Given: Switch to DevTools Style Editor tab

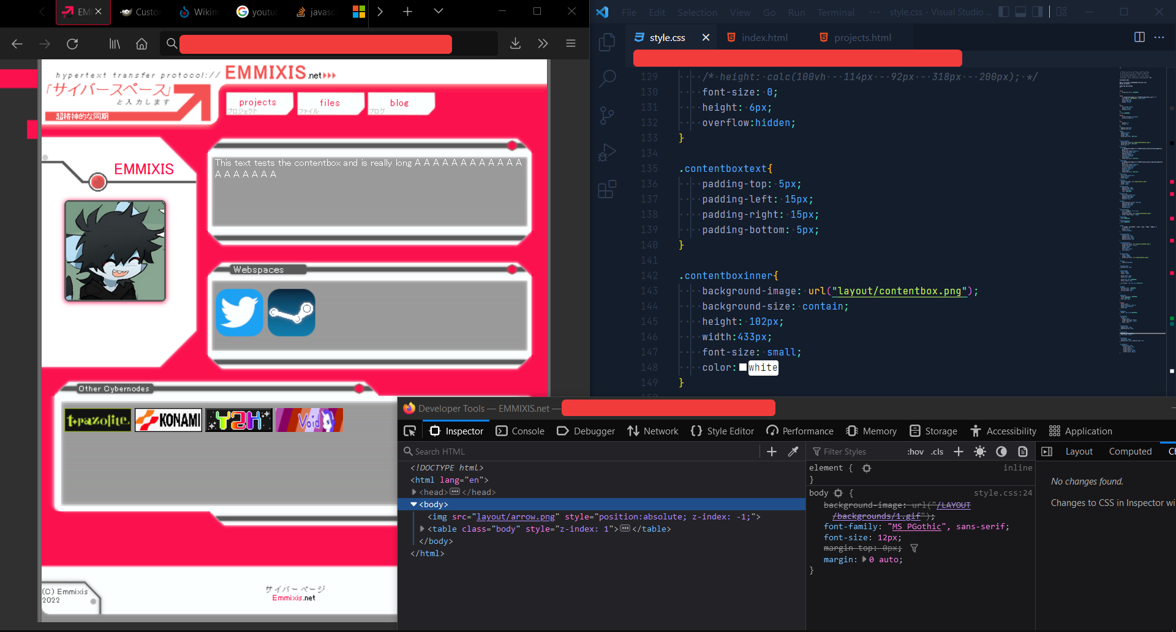Looking at the screenshot, I should (x=722, y=431).
